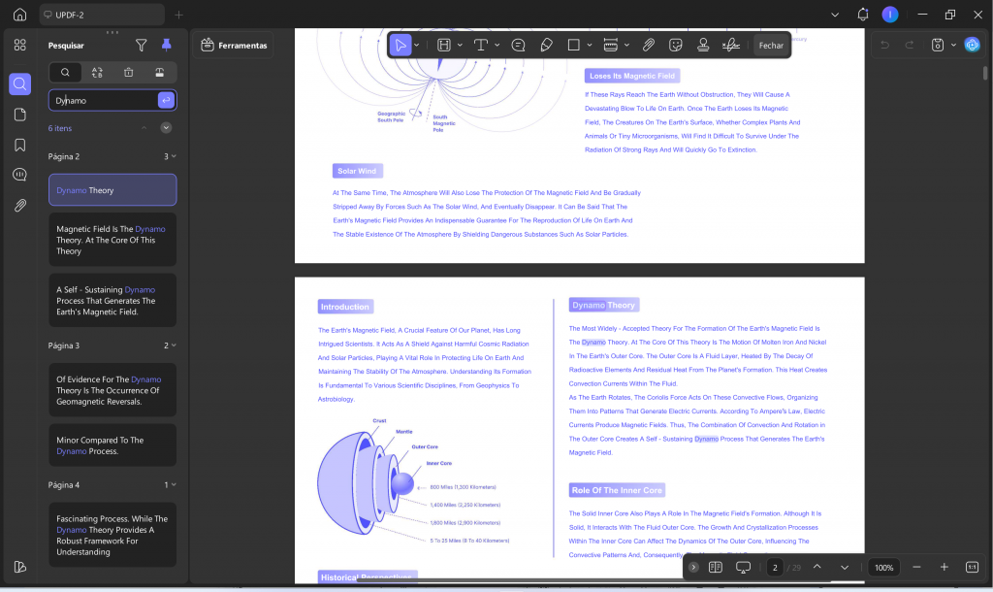This screenshot has height=592, width=993.
Task: Open result 'Of Evidence For The Dynamo'
Action: (x=112, y=390)
